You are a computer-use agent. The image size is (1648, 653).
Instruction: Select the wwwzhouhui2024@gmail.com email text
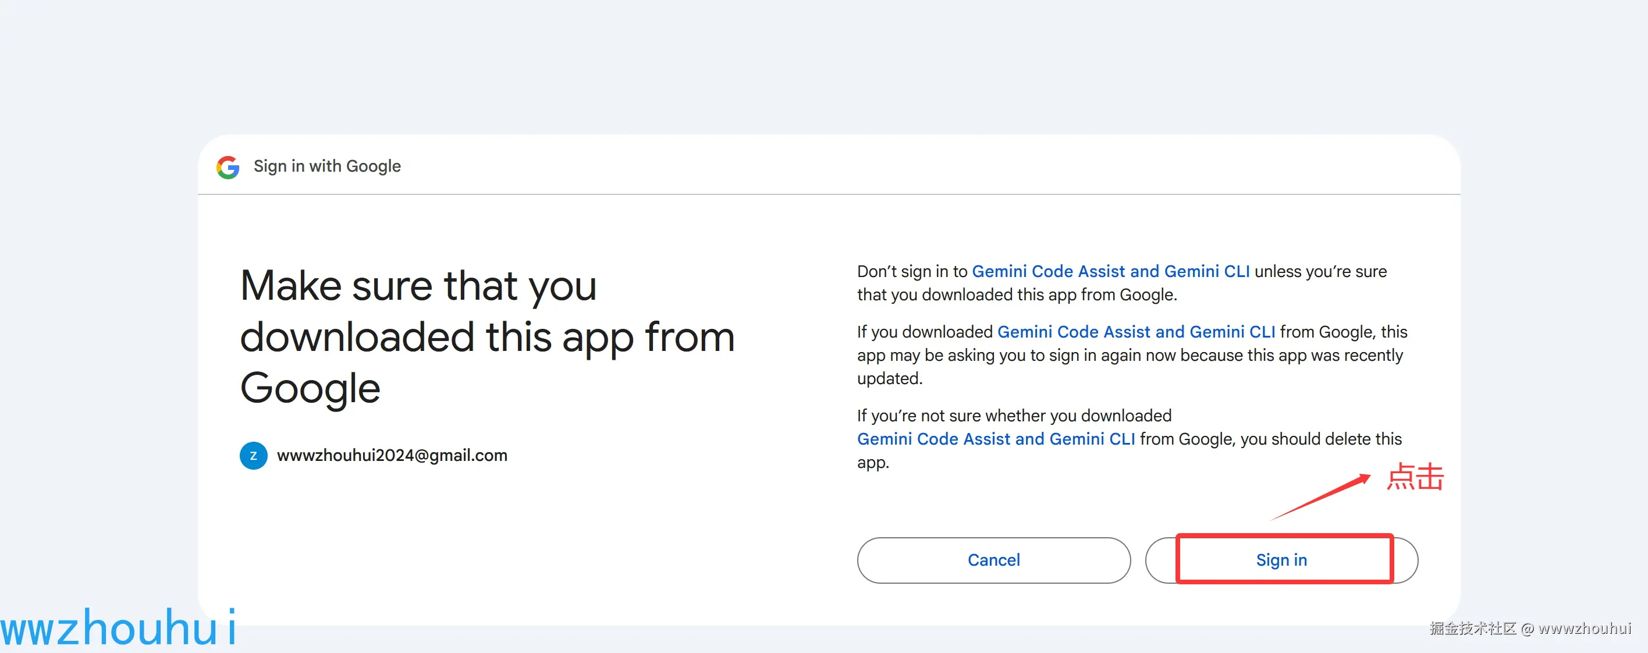[392, 455]
